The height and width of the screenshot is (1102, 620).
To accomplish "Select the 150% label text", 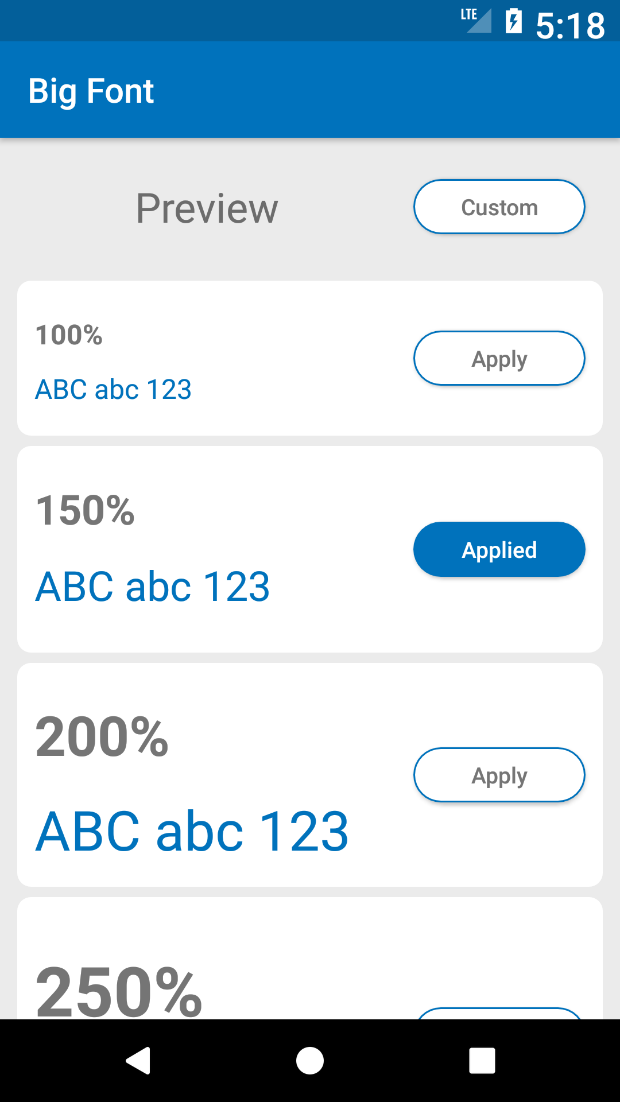I will [x=85, y=510].
